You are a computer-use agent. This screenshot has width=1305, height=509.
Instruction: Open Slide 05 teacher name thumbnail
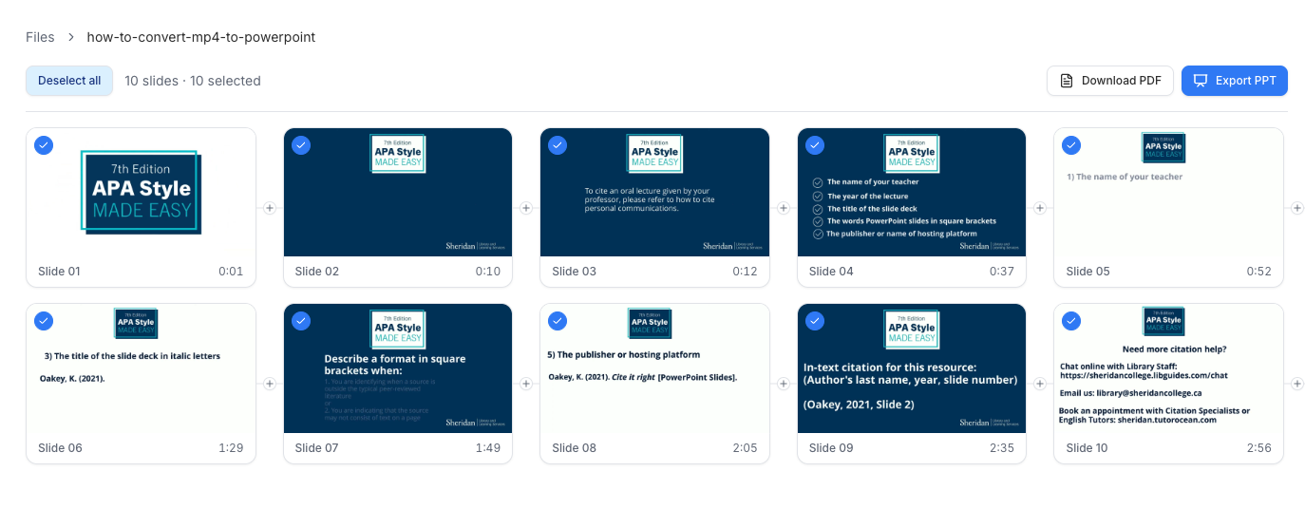tap(1168, 193)
